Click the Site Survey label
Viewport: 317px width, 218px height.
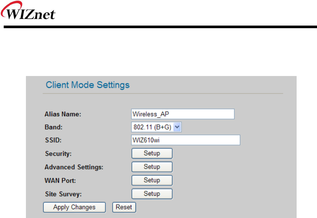(61, 194)
